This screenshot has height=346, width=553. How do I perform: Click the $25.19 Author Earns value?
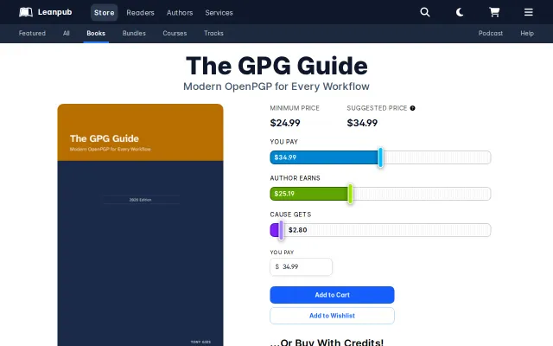click(x=284, y=194)
